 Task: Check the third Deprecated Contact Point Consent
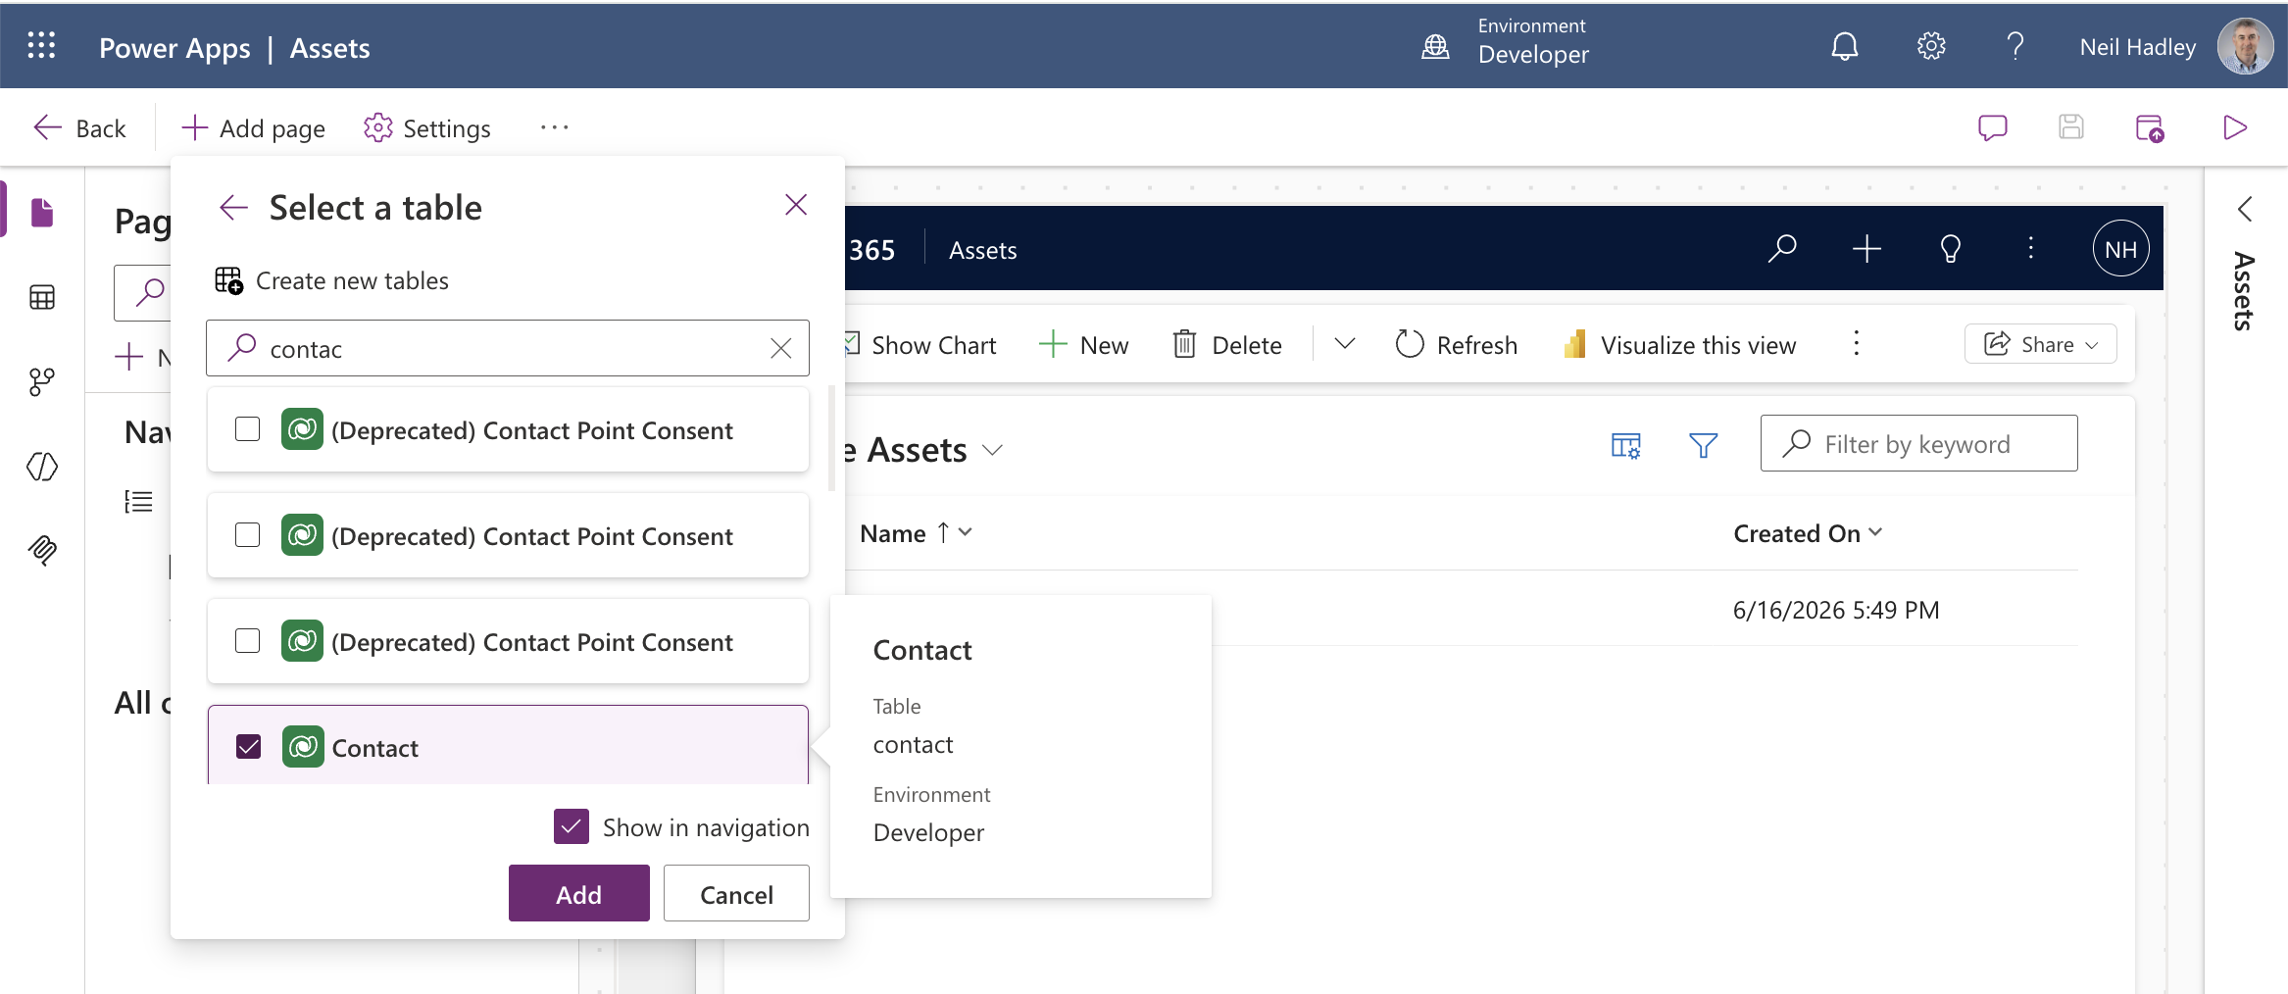[248, 641]
